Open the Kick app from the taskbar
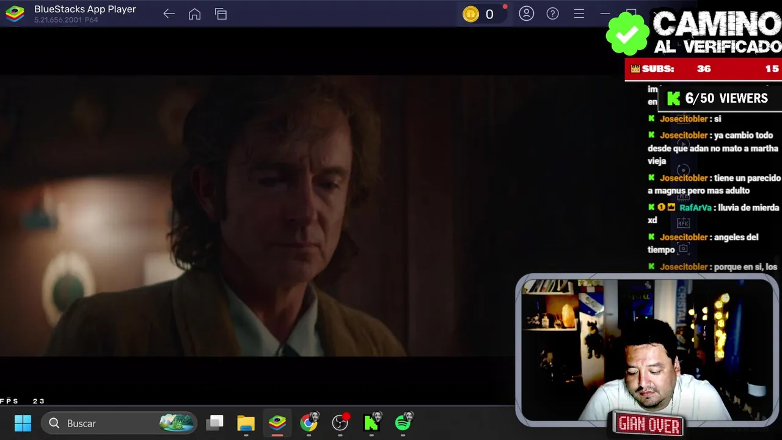The width and height of the screenshot is (782, 440). tap(371, 423)
